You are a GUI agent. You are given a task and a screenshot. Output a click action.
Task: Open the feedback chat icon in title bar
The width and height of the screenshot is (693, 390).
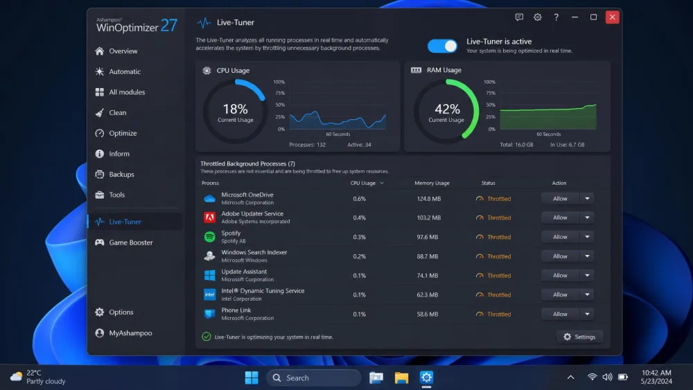click(x=519, y=17)
